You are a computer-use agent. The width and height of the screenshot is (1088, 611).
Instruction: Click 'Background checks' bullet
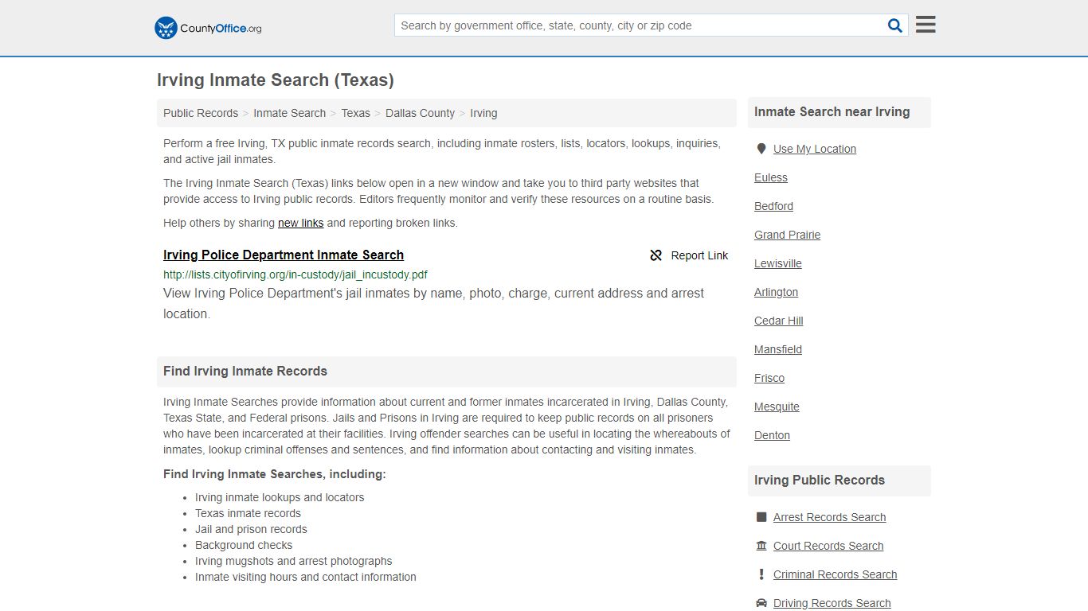click(x=244, y=545)
